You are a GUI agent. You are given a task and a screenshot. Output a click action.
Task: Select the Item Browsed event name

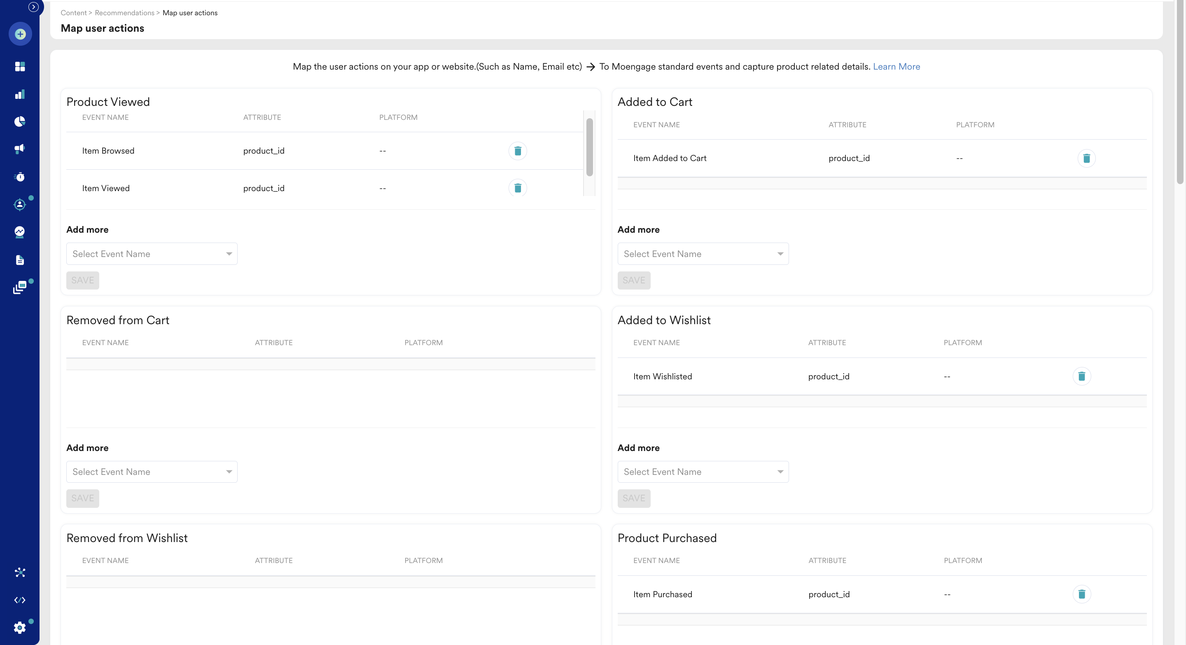click(x=108, y=151)
